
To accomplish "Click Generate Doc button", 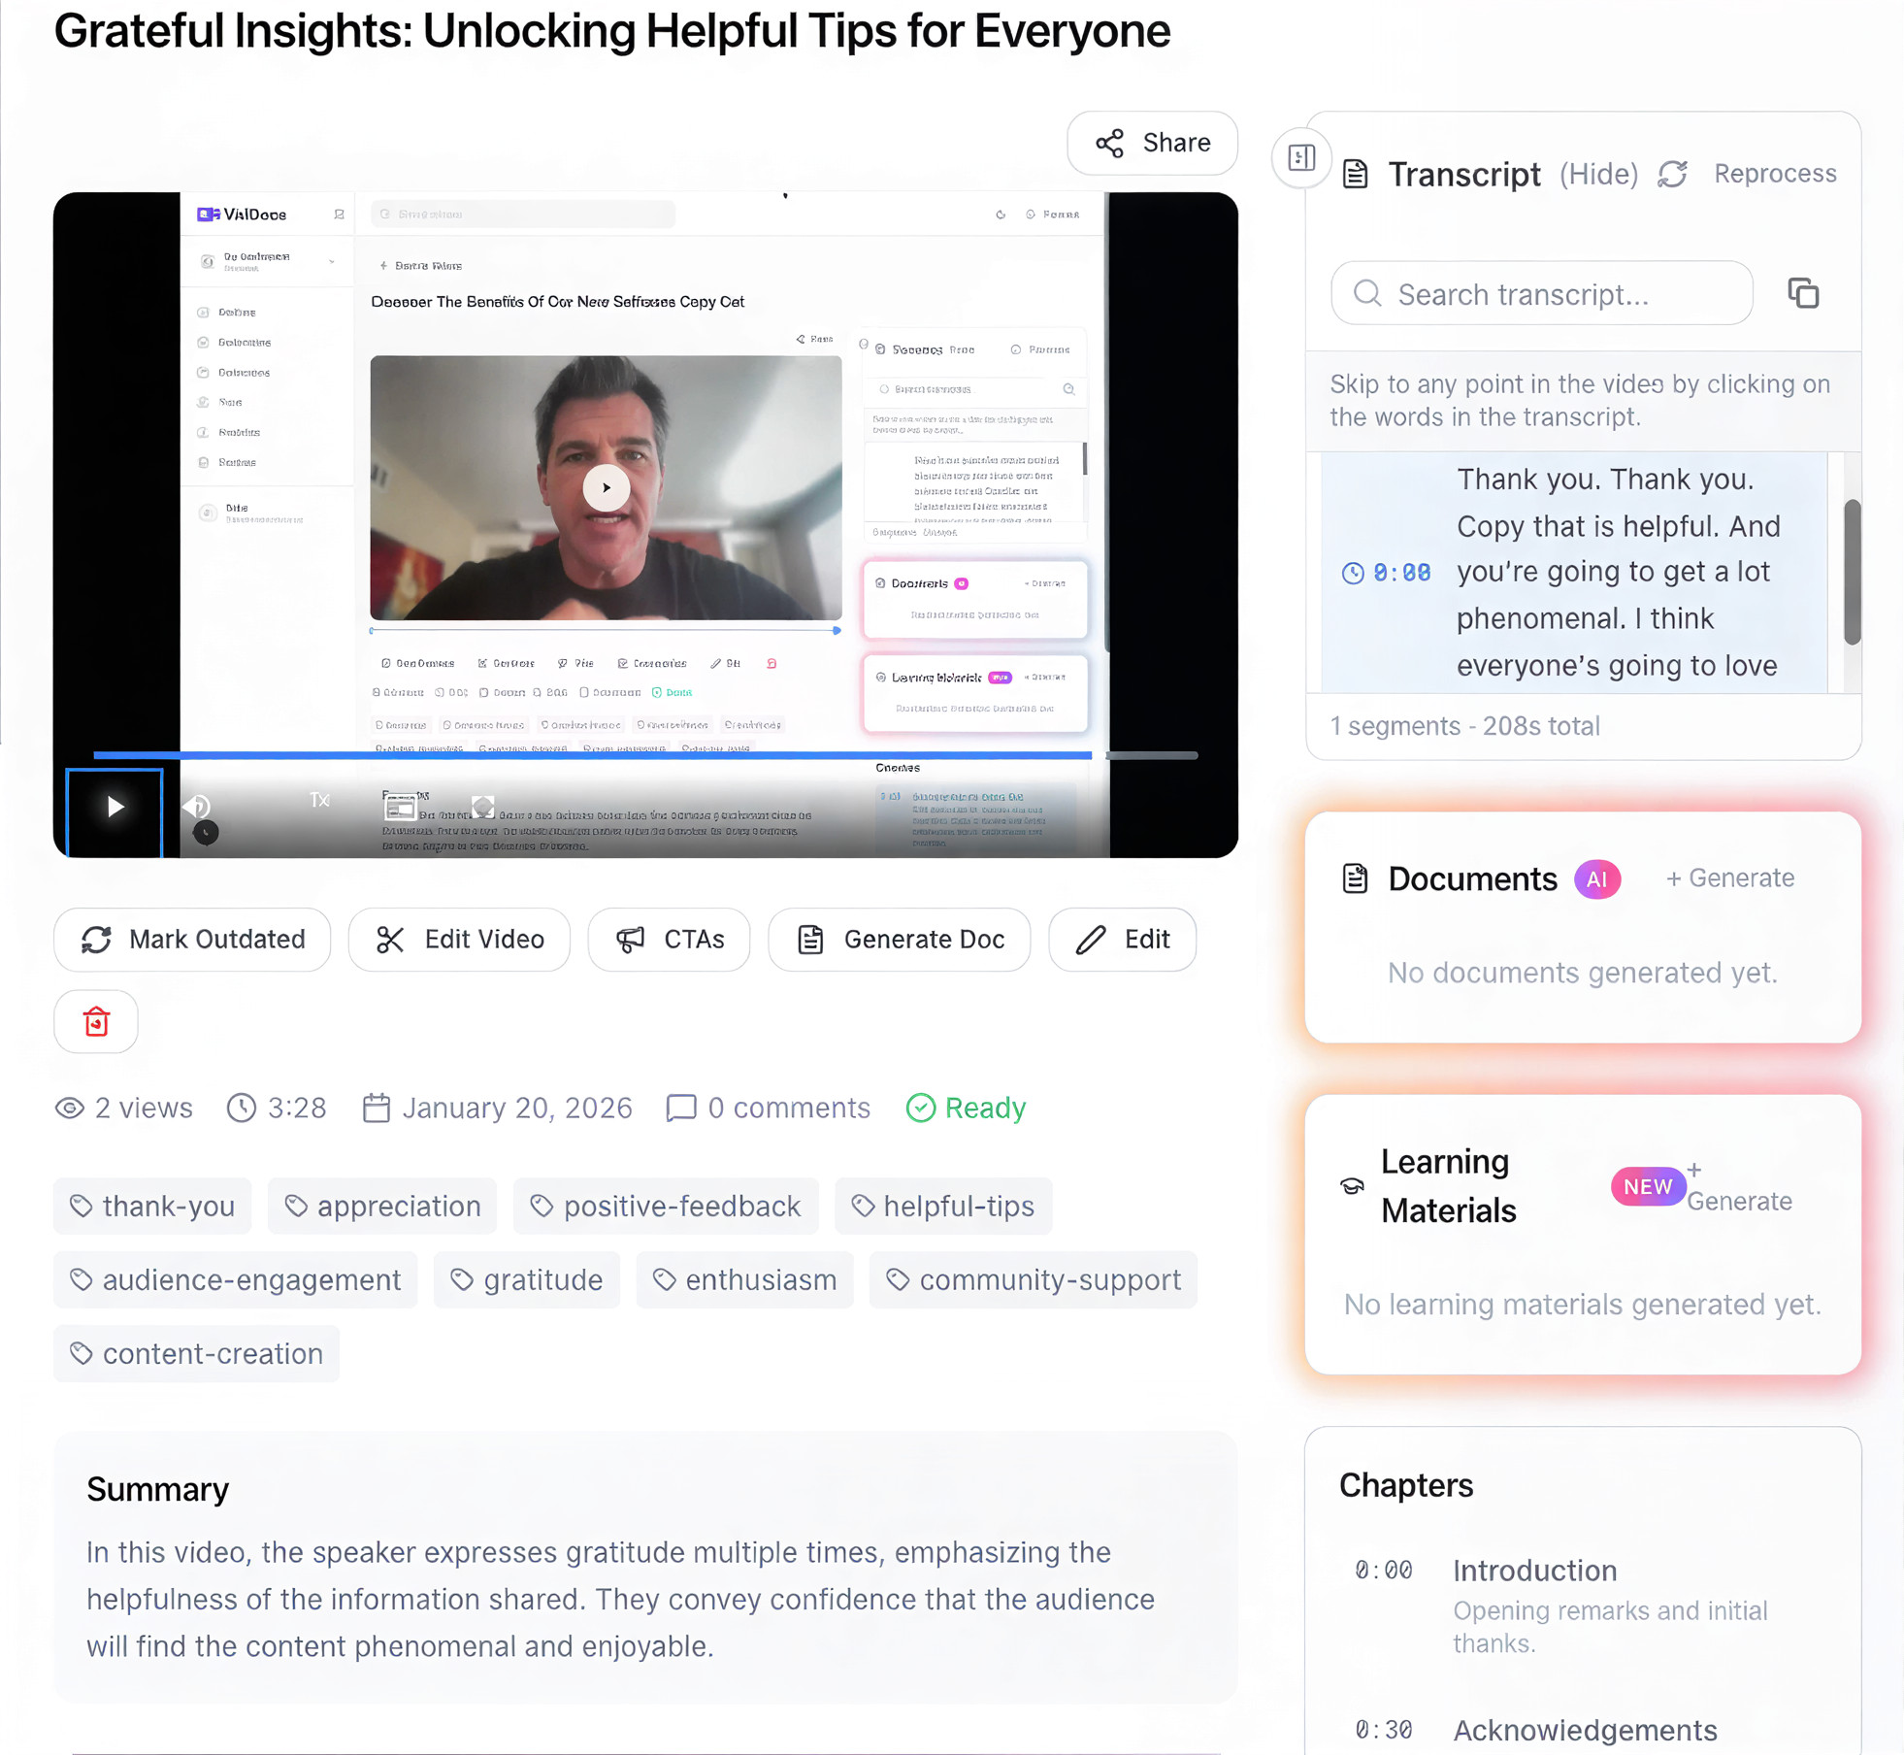I will coord(899,939).
